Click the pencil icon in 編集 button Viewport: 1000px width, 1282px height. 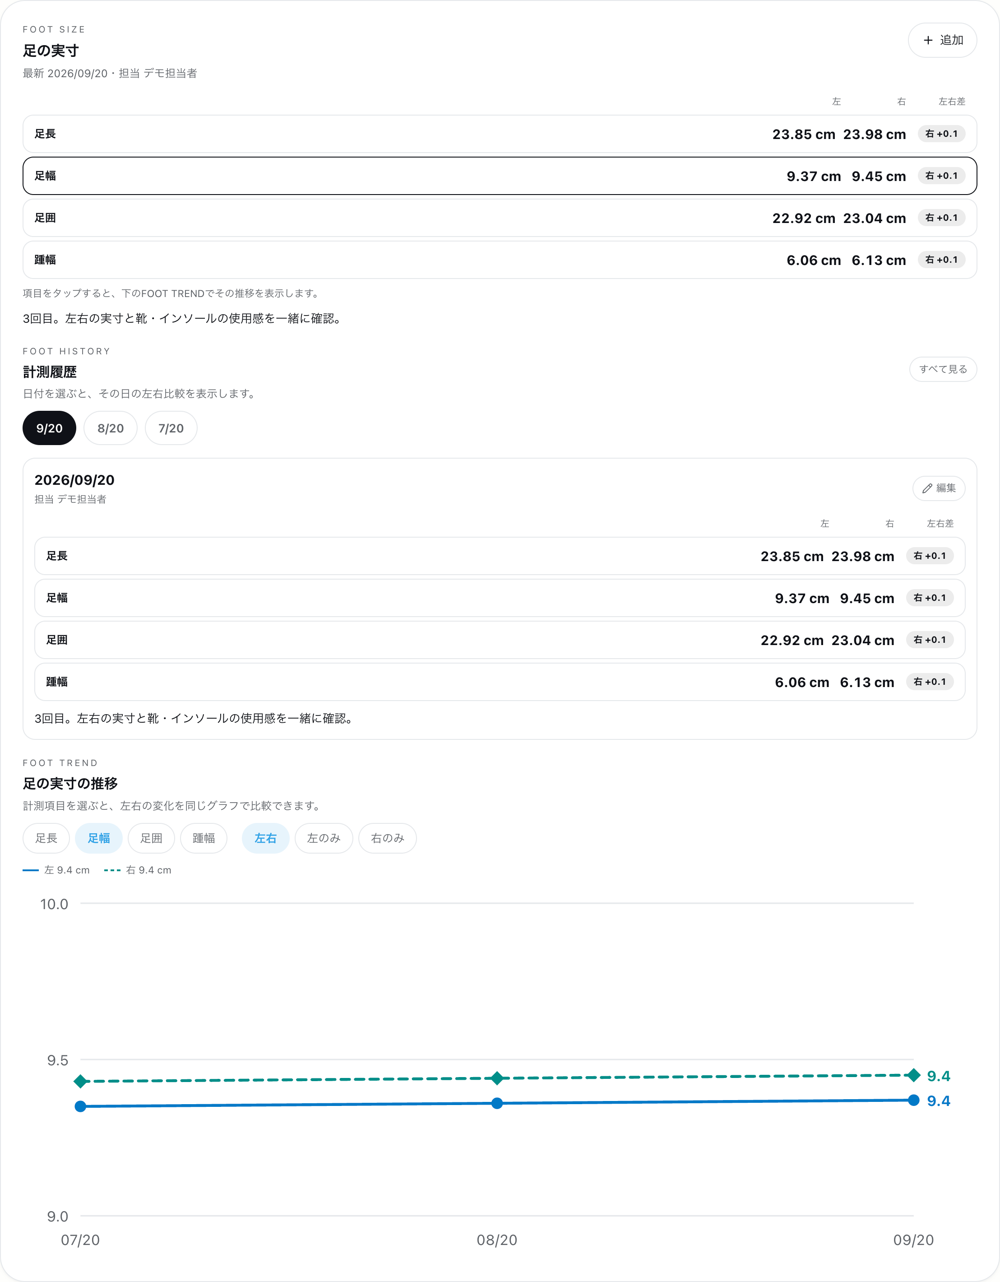coord(927,488)
